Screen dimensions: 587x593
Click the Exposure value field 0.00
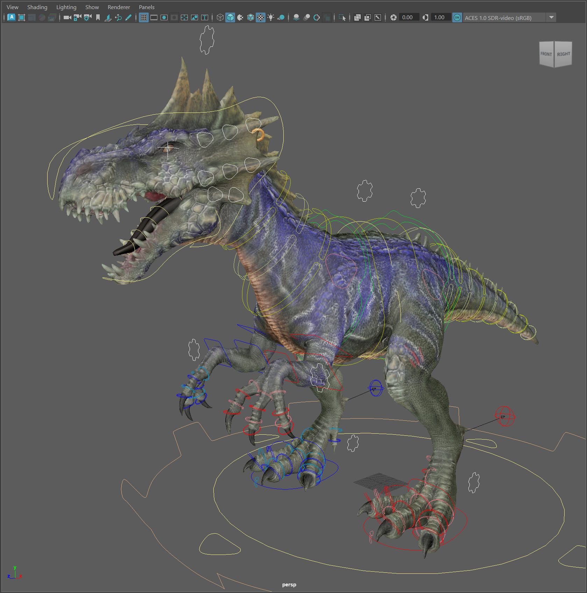[409, 17]
